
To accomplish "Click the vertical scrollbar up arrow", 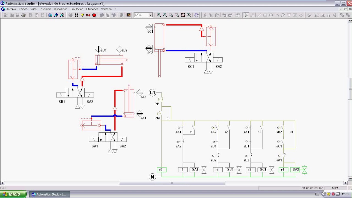I will (x=350, y=21).
